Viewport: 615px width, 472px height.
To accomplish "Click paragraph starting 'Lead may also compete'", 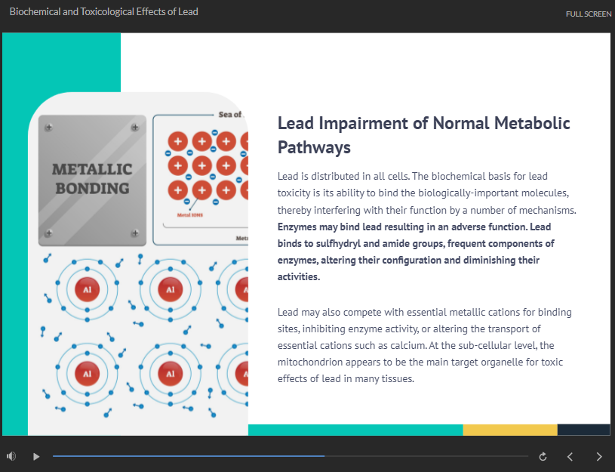I will point(424,345).
